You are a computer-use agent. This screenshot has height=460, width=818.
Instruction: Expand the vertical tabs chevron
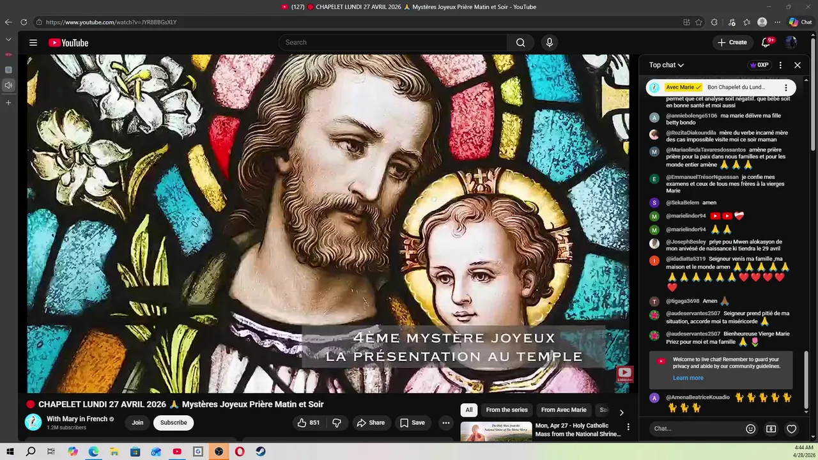[8, 40]
